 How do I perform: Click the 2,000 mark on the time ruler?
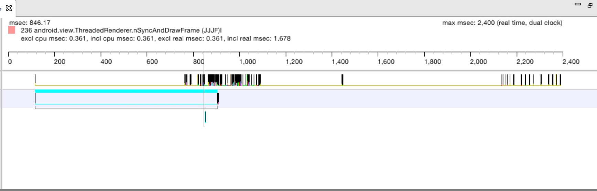(478, 62)
